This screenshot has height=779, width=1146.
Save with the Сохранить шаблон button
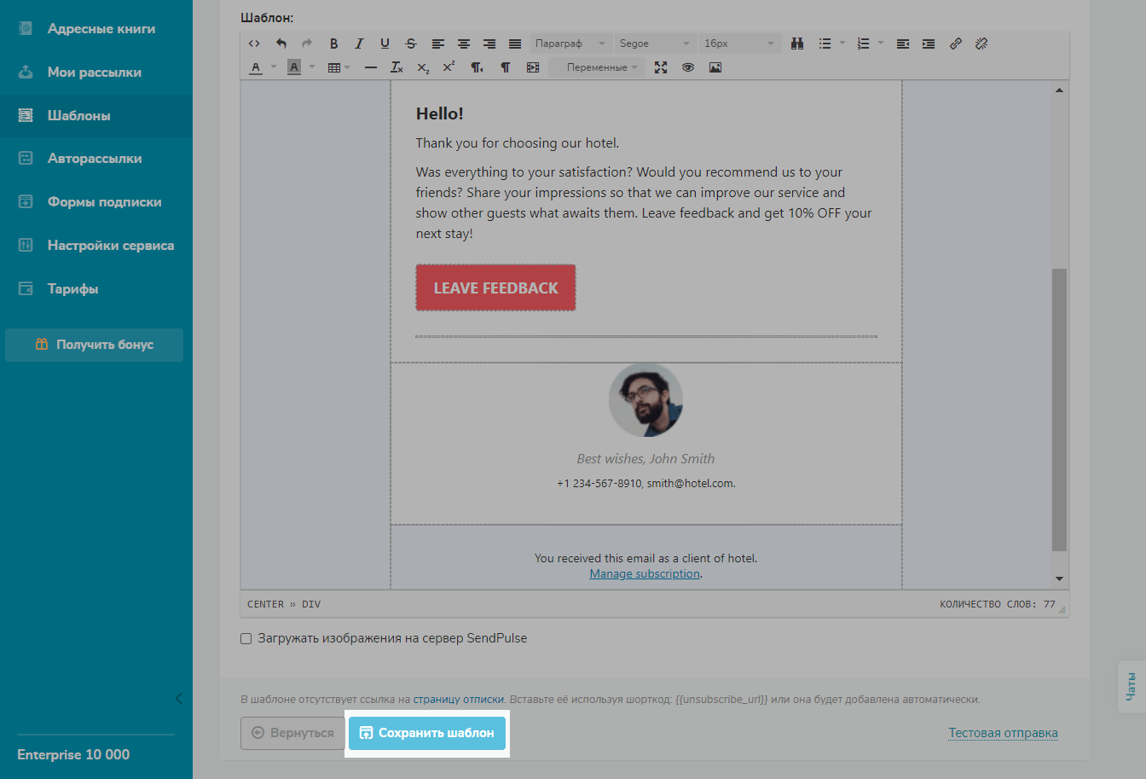426,733
